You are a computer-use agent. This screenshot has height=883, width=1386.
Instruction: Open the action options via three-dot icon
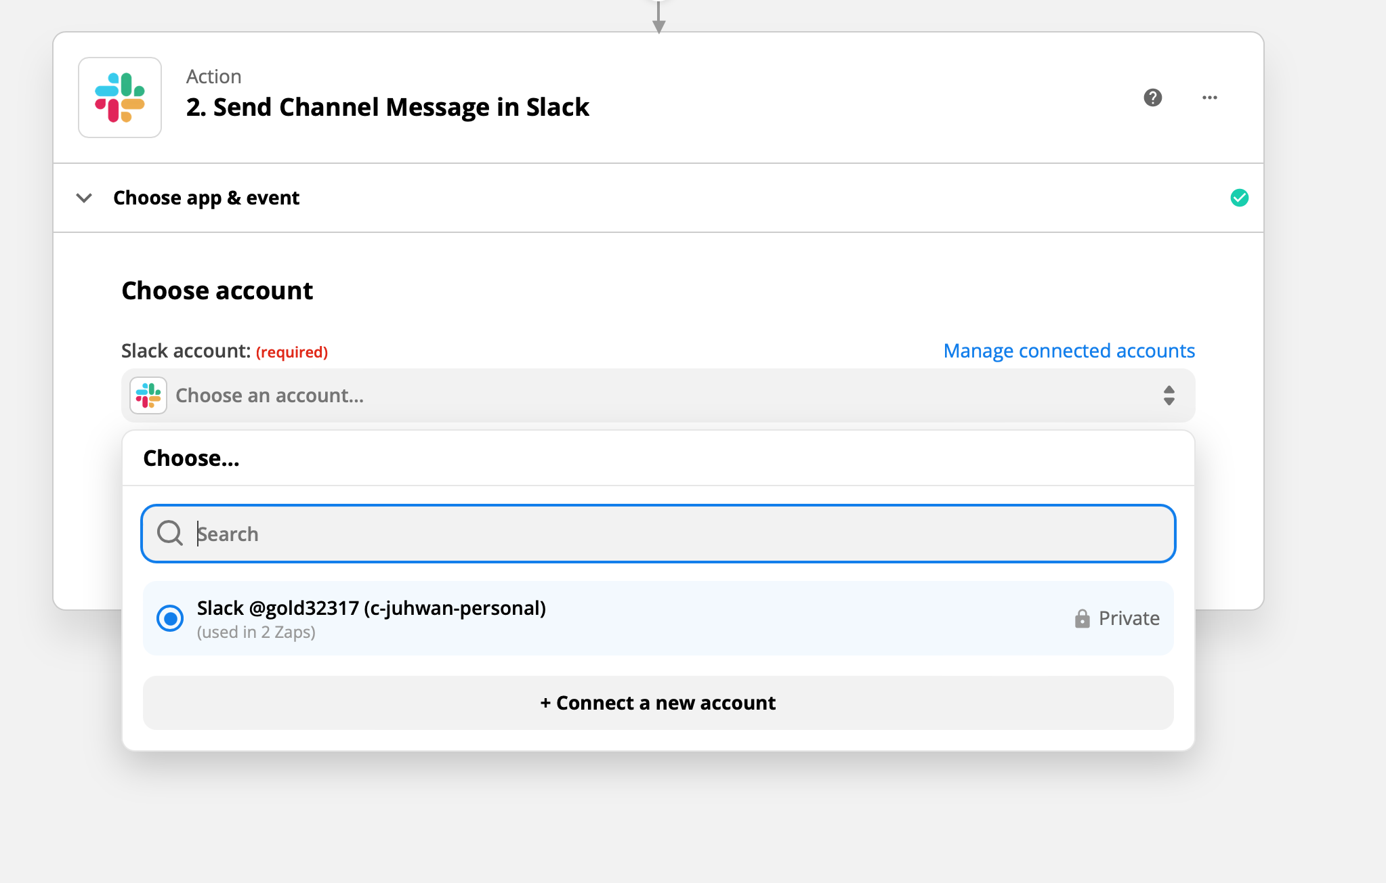1210,98
